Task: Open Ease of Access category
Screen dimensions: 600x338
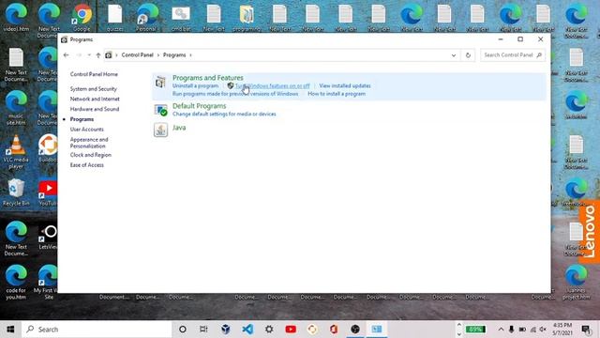Action: [87, 165]
